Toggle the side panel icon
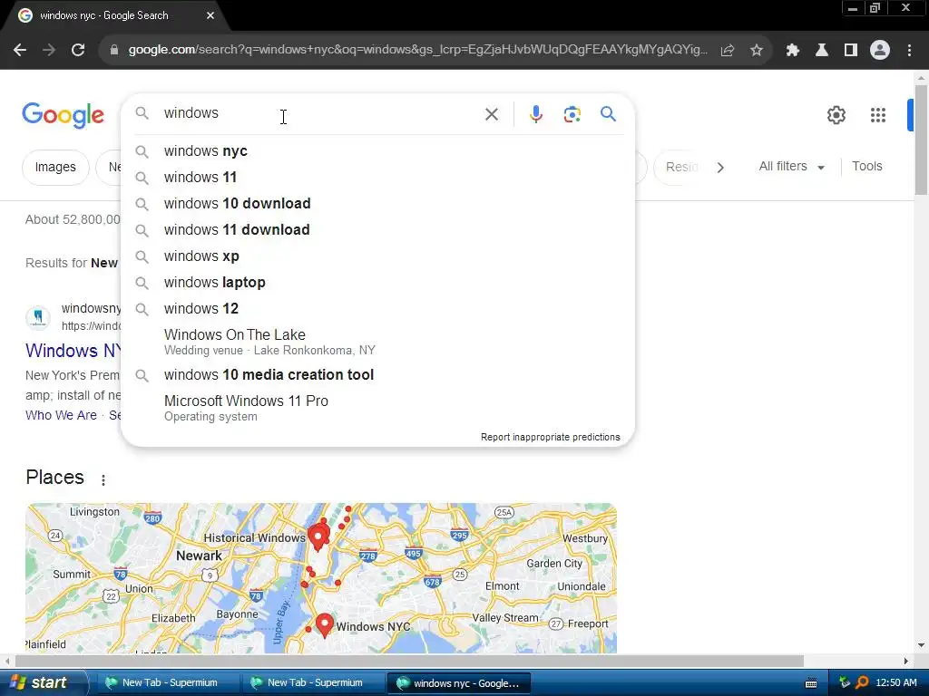This screenshot has width=929, height=696. point(851,51)
